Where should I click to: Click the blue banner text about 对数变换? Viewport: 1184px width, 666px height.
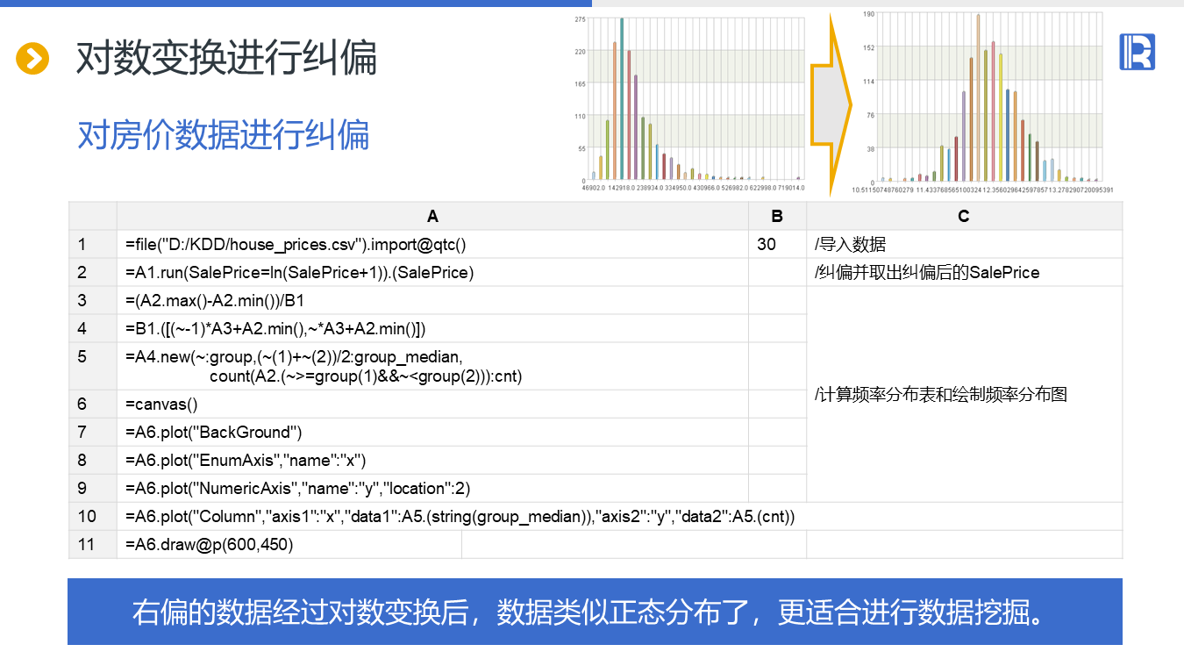[x=594, y=612]
